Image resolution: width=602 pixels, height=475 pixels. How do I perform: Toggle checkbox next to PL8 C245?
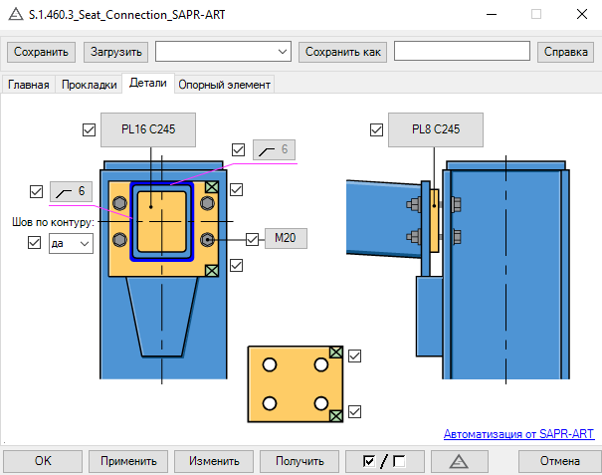(377, 129)
